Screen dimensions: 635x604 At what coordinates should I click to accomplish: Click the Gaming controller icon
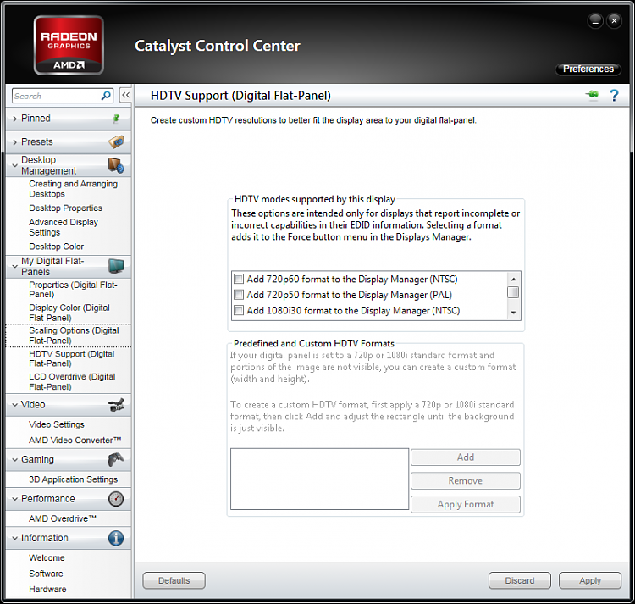pyautogui.click(x=116, y=459)
